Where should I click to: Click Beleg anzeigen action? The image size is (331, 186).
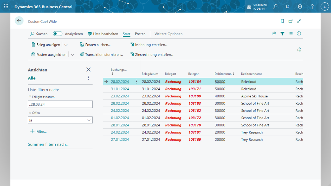click(46, 45)
